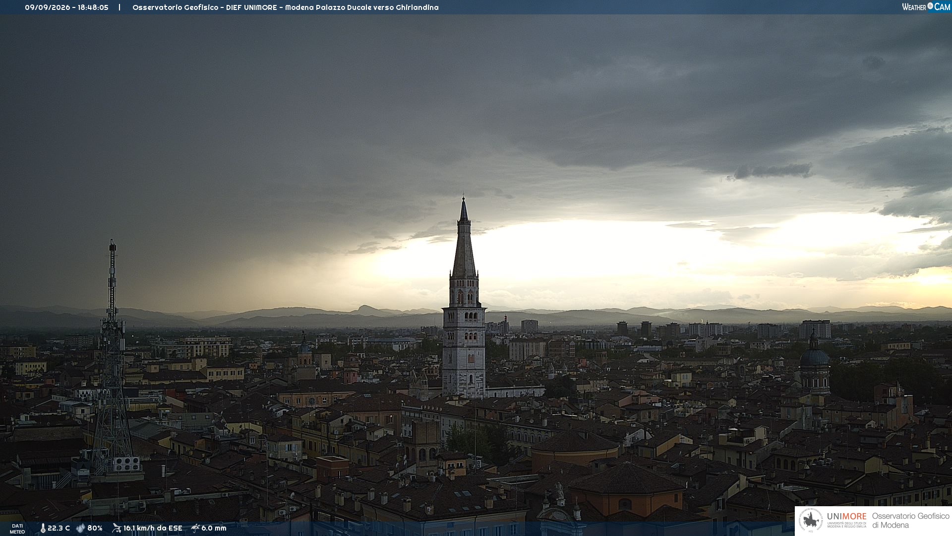Select the DATI METEO label
This screenshot has width=952, height=536.
pyautogui.click(x=17, y=529)
